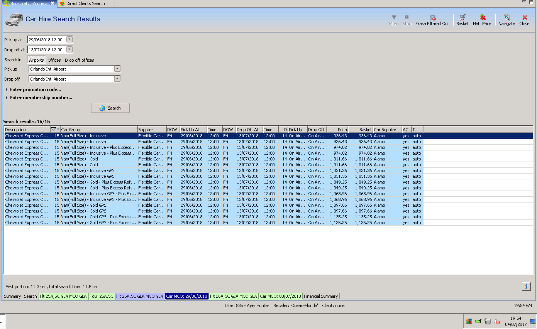
Task: Open the Direct Clients Search tab
Action: click(85, 3)
